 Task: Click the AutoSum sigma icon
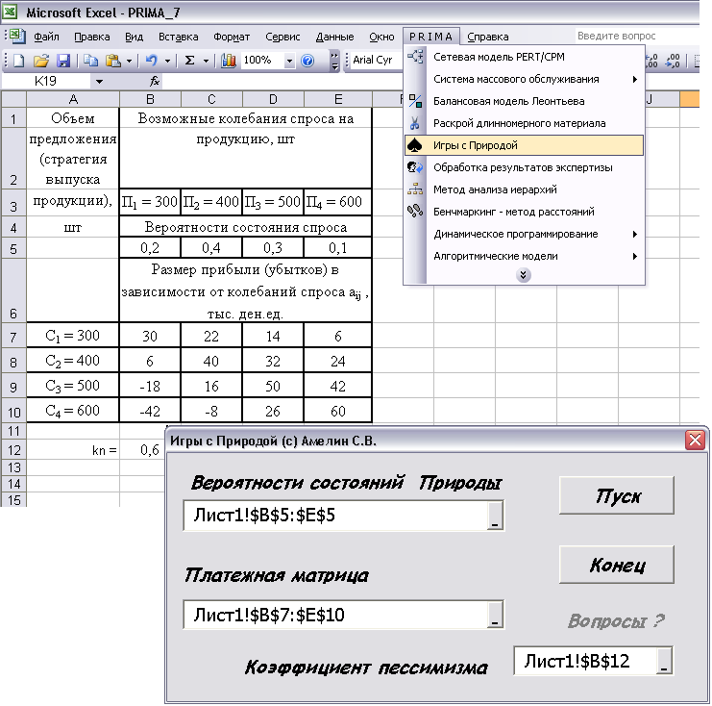click(190, 60)
